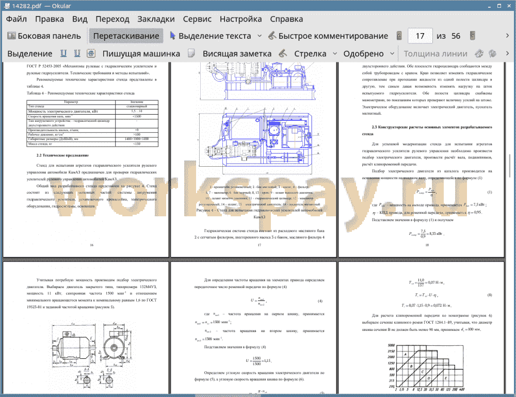Click the page with the electric motor drawing
Screen dimensions: 516x397
pos(86,328)
